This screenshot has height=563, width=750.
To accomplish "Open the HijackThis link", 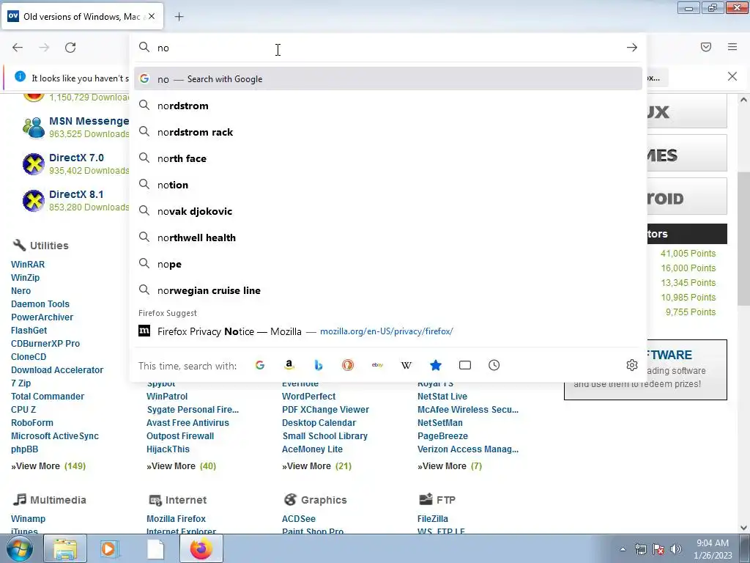I will (x=168, y=449).
